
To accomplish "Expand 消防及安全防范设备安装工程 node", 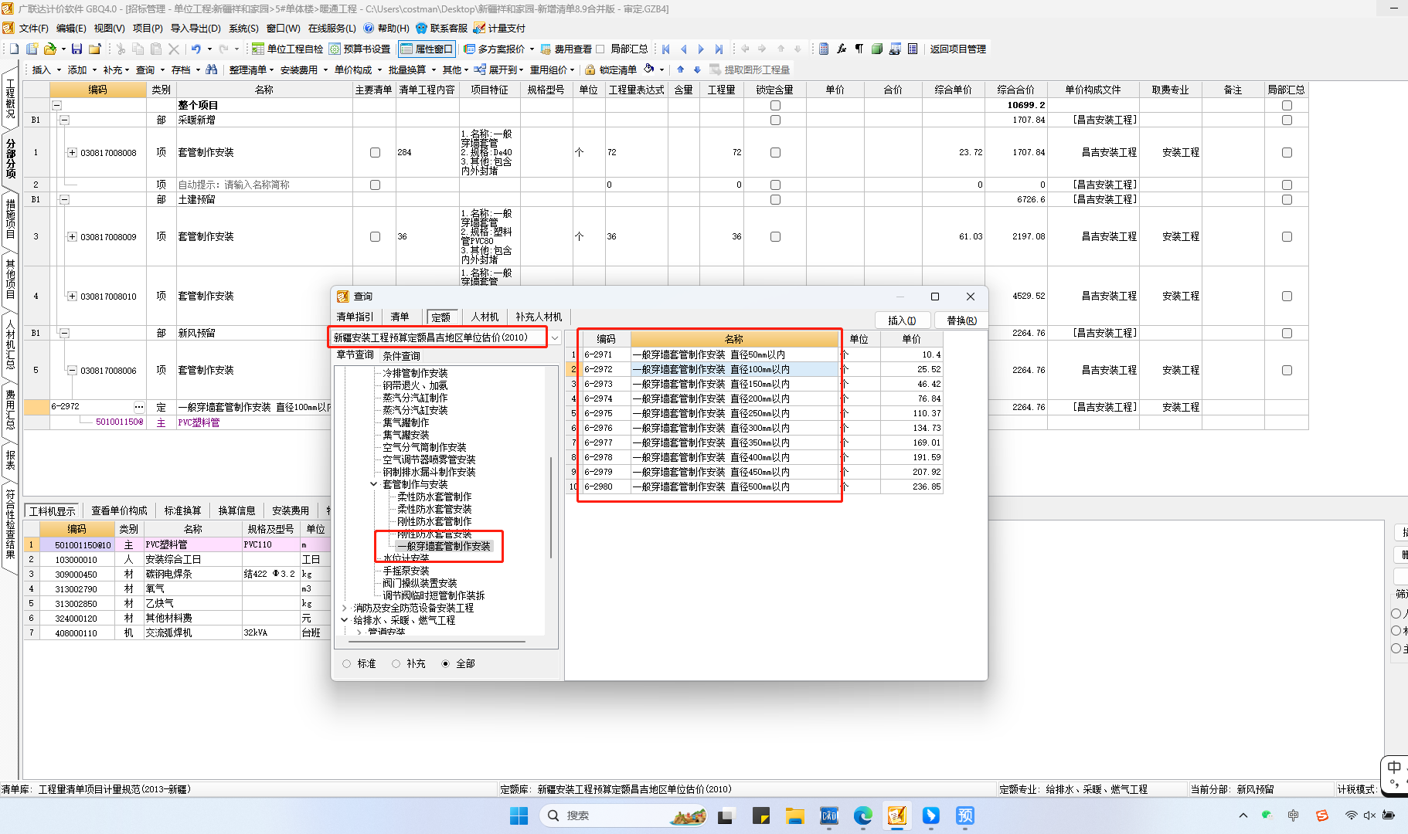I will pyautogui.click(x=345, y=609).
